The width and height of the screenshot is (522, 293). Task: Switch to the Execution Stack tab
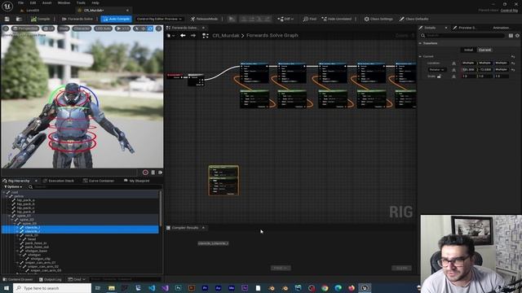pos(59,181)
